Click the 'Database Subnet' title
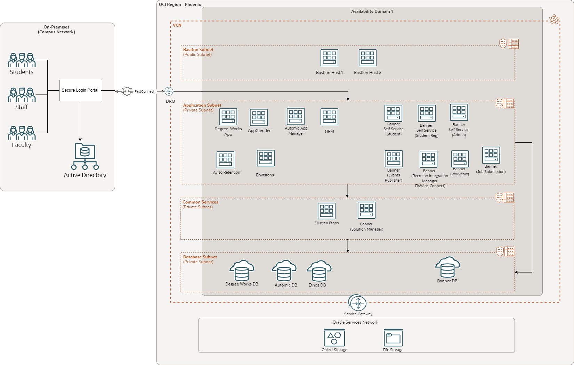574x365 pixels. 200,257
